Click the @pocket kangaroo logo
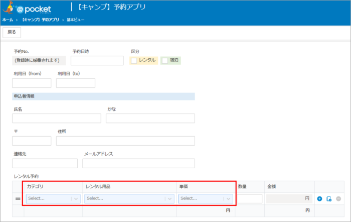The image size is (351, 222). (x=27, y=8)
